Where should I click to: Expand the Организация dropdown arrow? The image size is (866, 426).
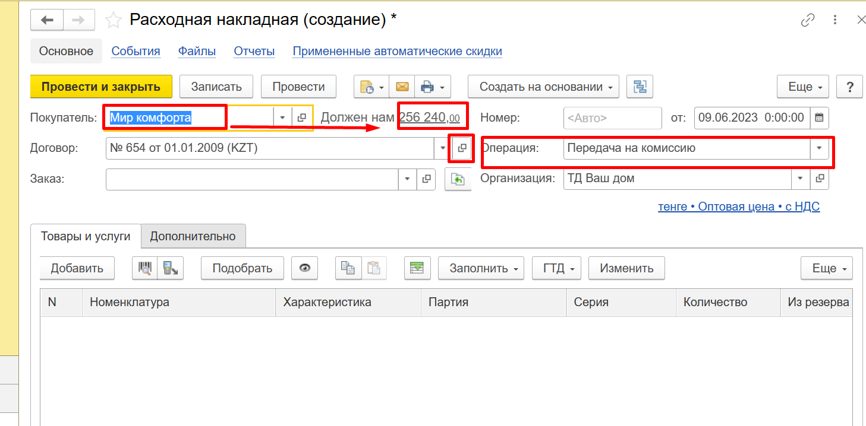point(799,179)
